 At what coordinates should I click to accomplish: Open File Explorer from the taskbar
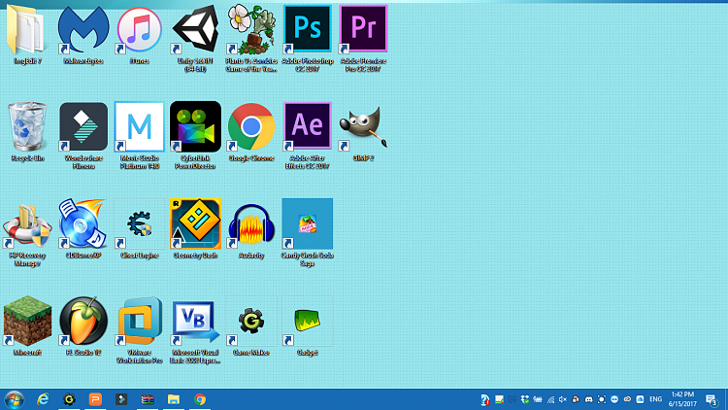click(174, 399)
